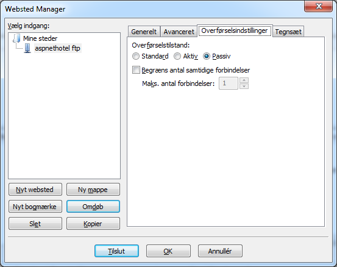Screen dimensions: 337x267
Task: Connect using the Tilslut button
Action: (116, 251)
